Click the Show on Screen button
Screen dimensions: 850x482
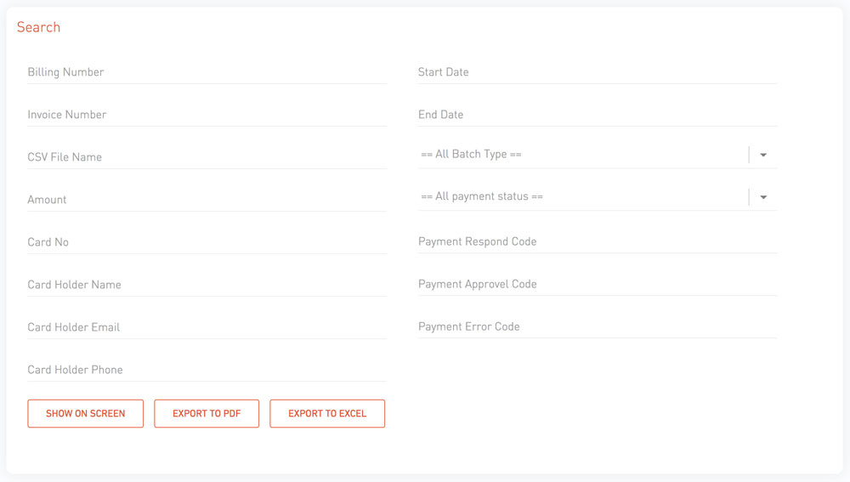pos(86,414)
